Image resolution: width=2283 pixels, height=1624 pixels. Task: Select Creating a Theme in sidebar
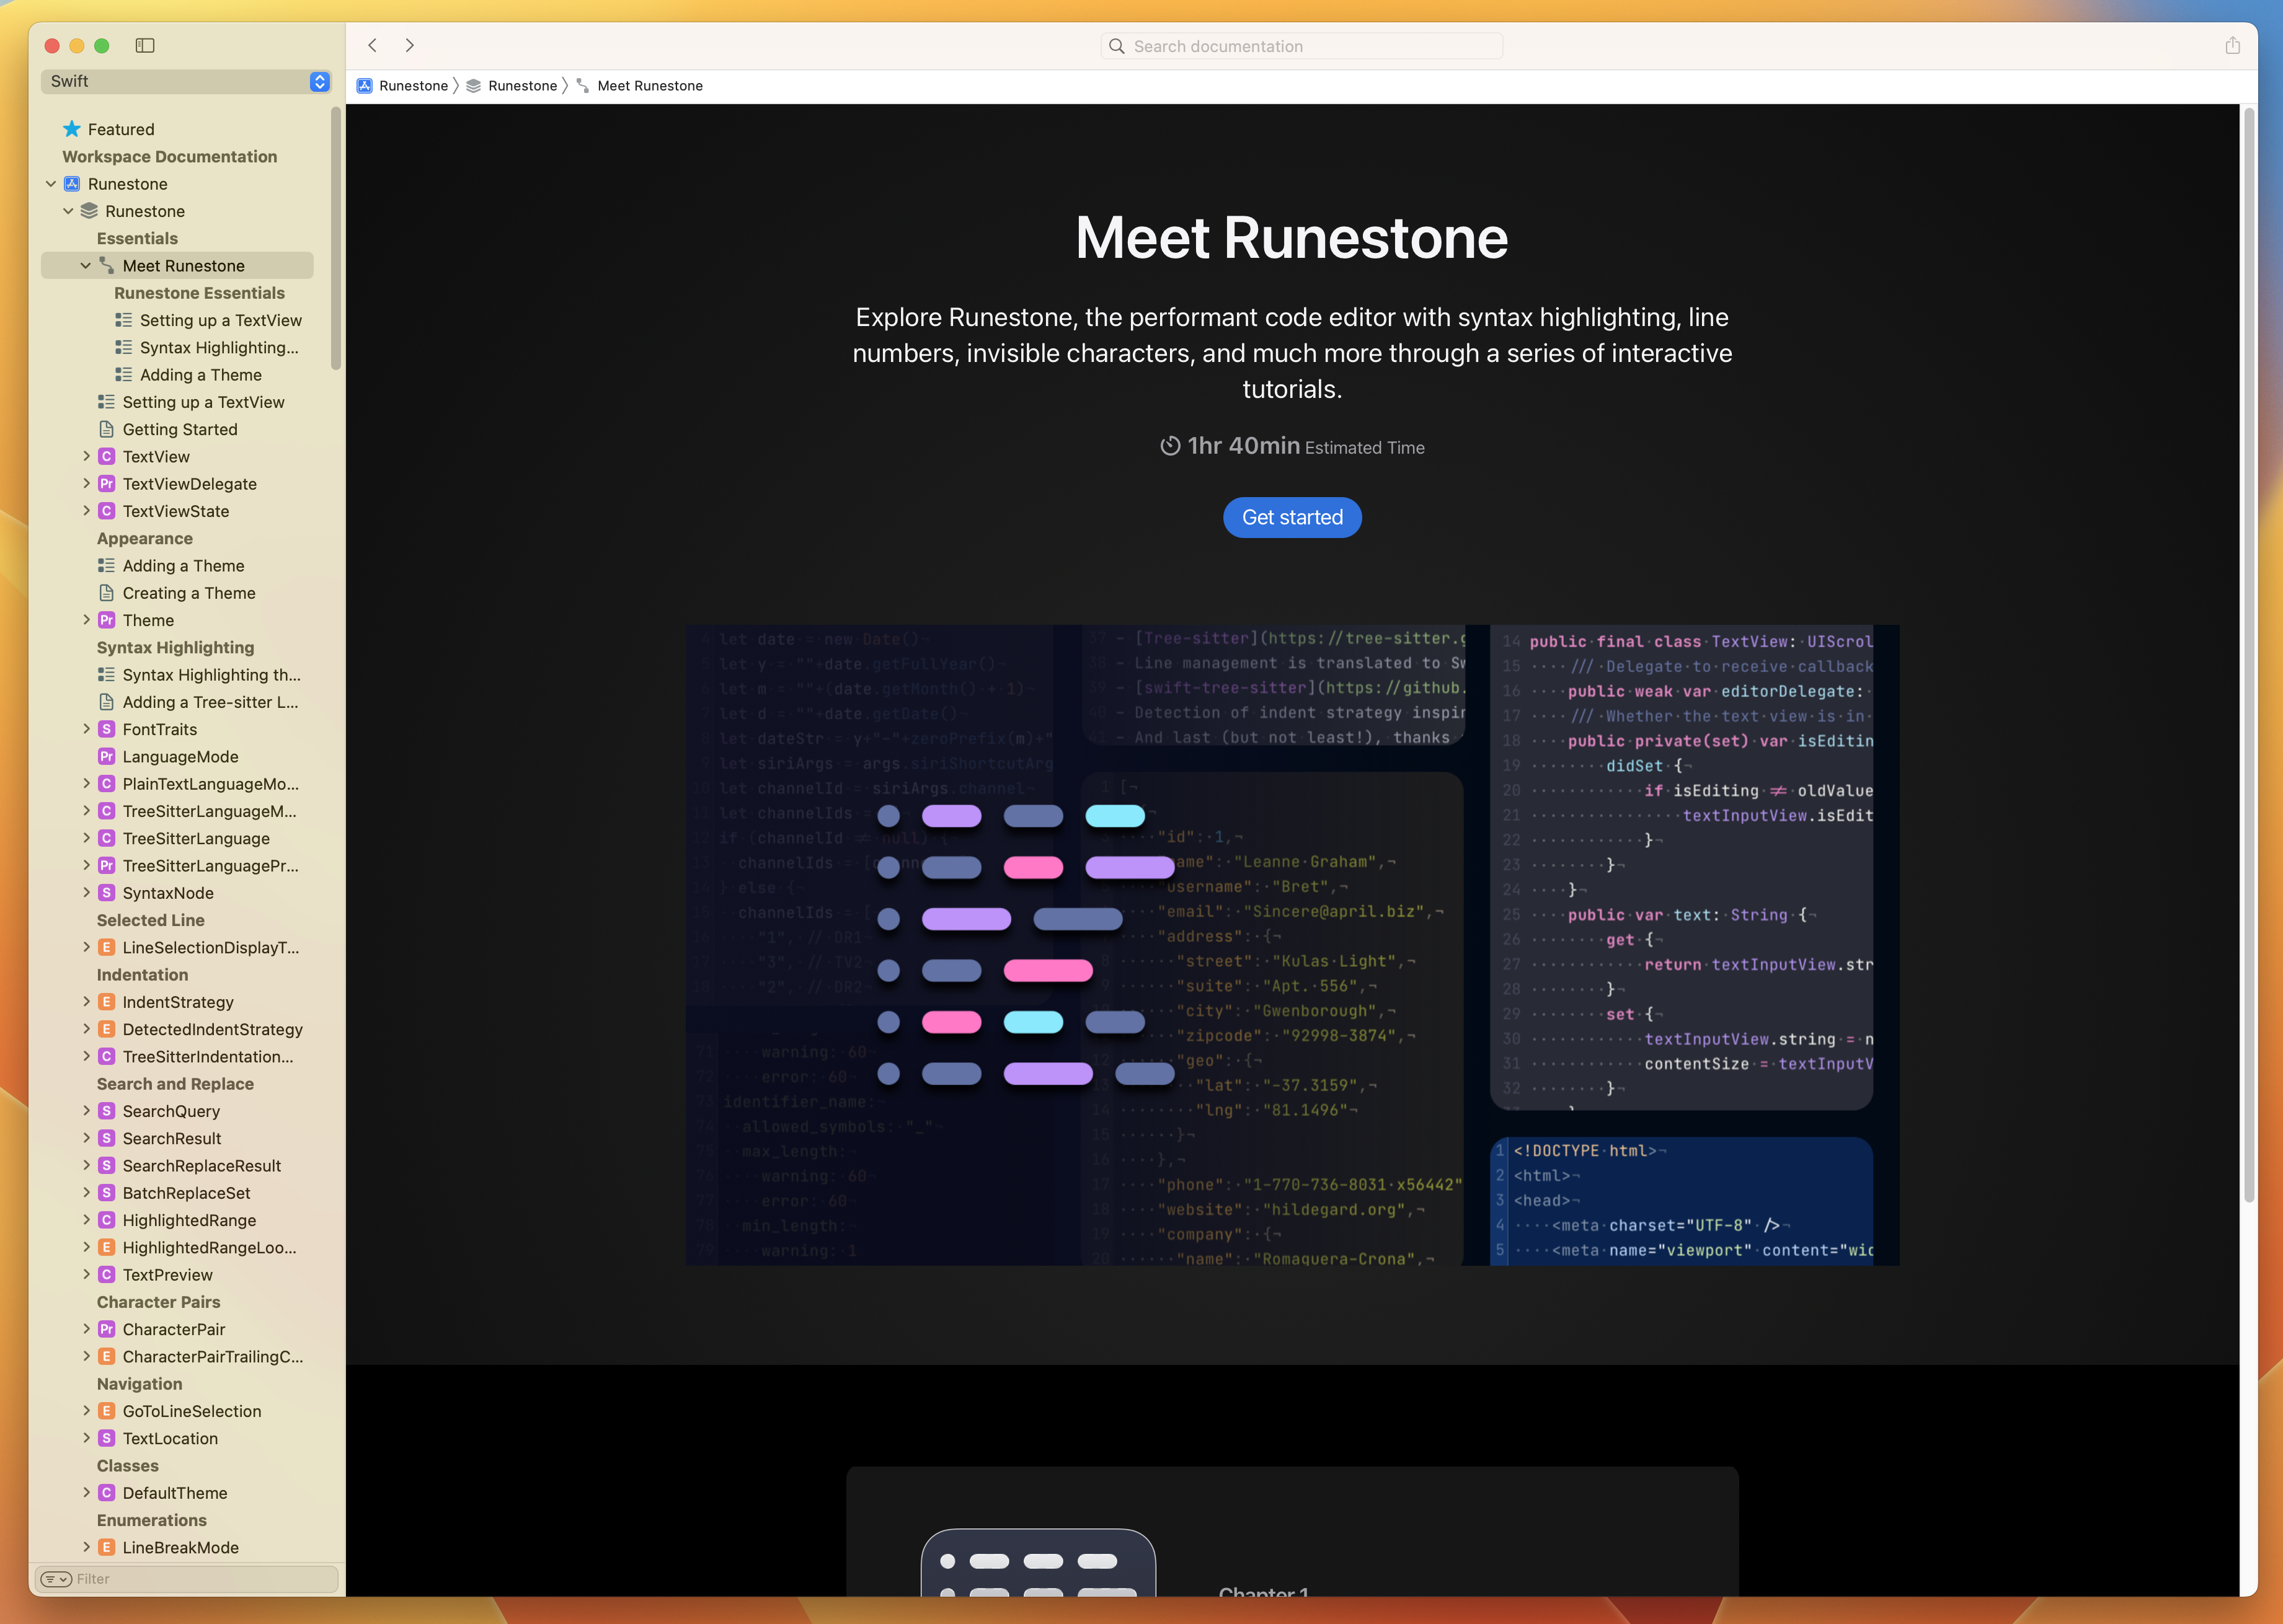click(188, 593)
